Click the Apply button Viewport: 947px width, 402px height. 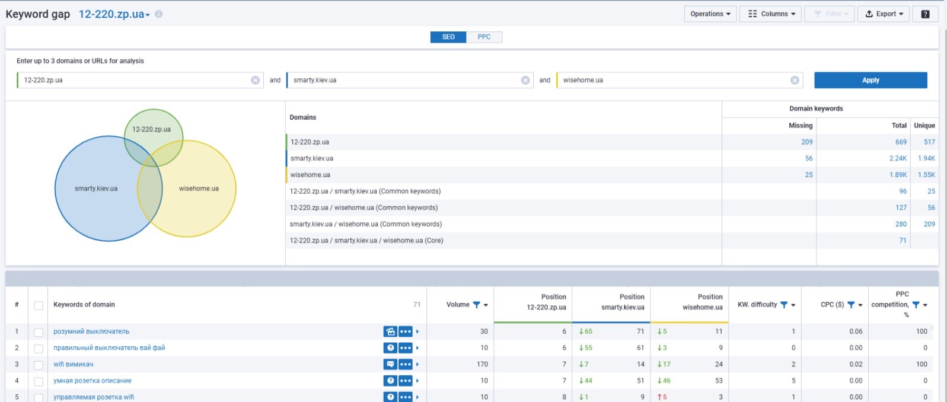(x=871, y=80)
